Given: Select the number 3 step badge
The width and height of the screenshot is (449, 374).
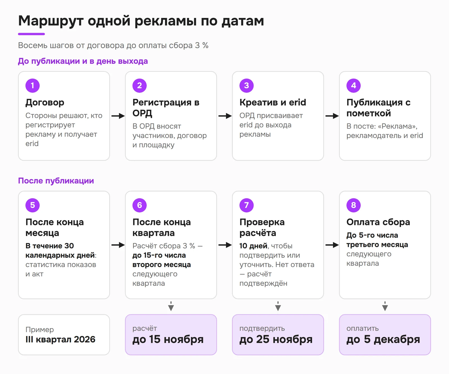Looking at the screenshot, I should (x=246, y=86).
